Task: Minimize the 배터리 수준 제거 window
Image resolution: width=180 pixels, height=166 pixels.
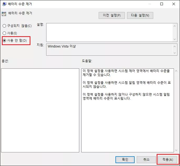Action: pos(150,4)
